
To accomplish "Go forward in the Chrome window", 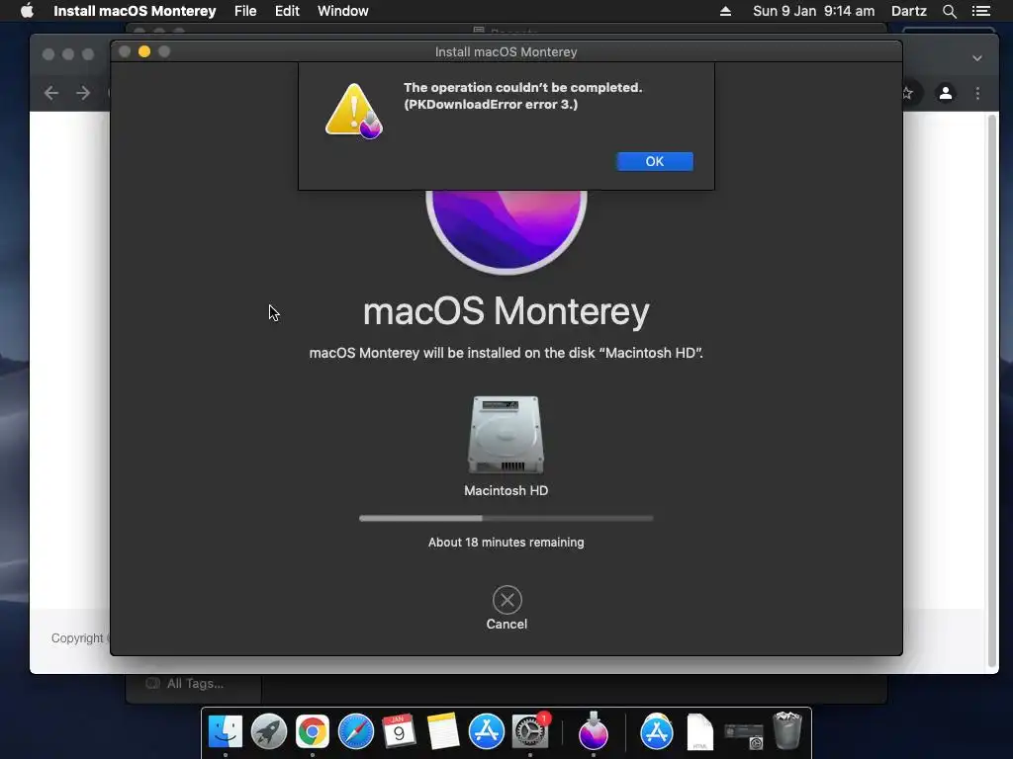I will pyautogui.click(x=83, y=93).
